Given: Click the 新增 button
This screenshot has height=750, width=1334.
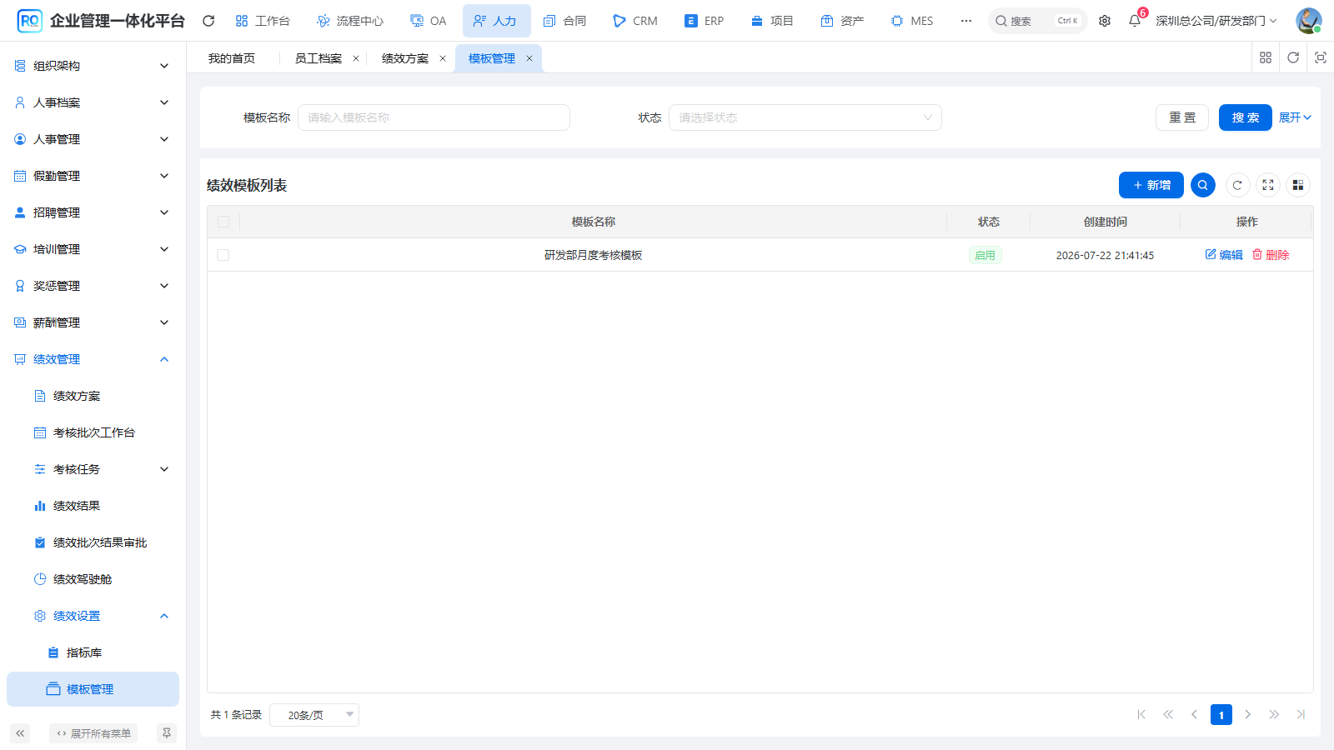Looking at the screenshot, I should [1151, 185].
